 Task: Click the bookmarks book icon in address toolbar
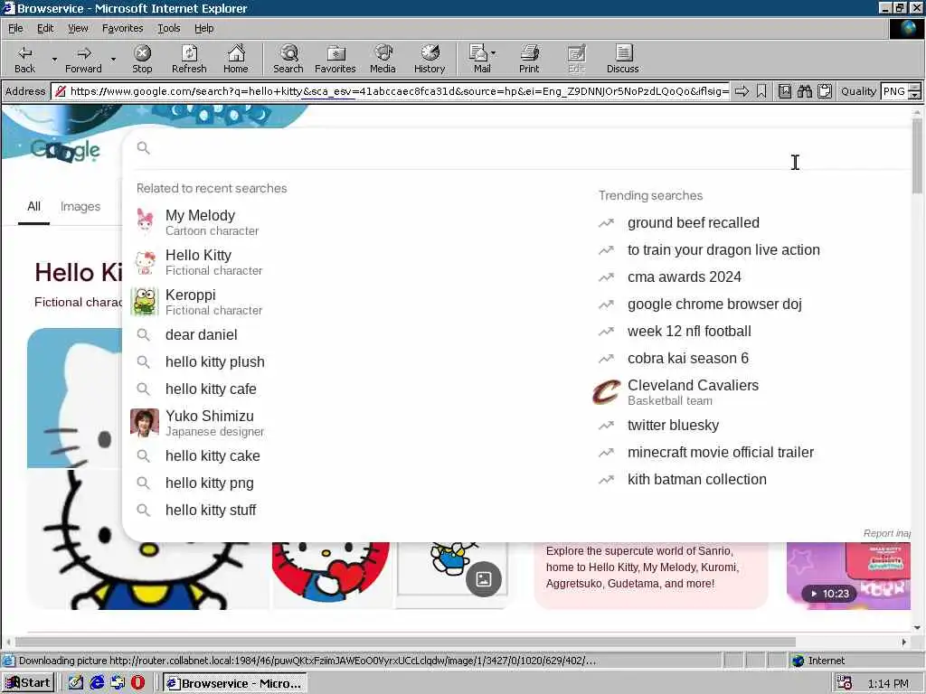784,91
